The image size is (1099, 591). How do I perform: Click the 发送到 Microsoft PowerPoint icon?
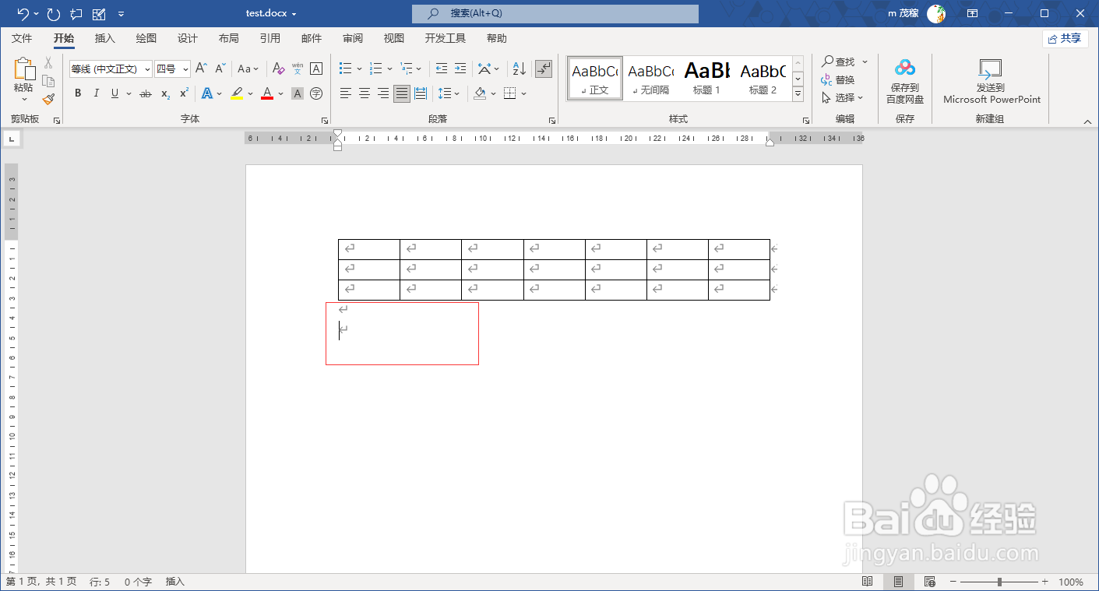990,78
